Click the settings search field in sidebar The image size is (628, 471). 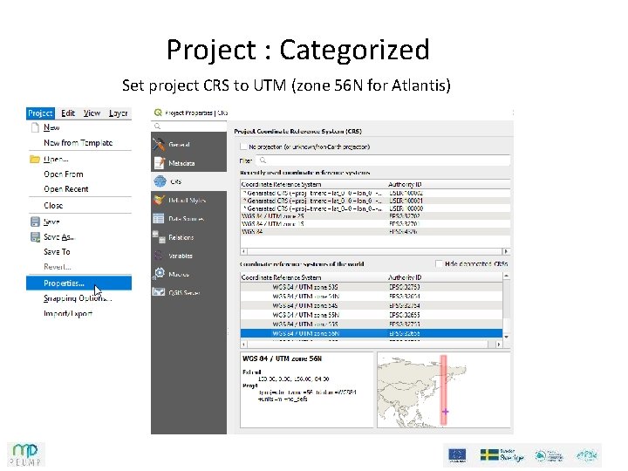click(188, 126)
